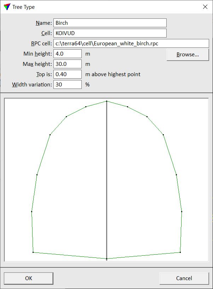Click the leftmost vertex of the tree outline

pos(32,211)
